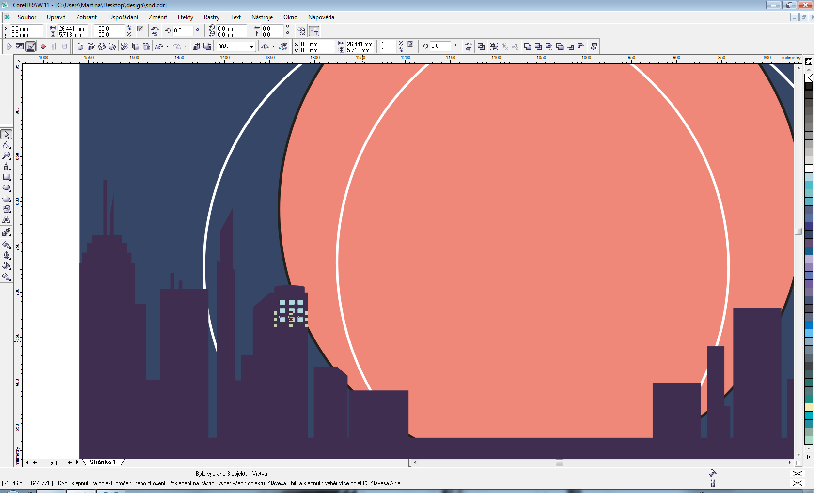The height and width of the screenshot is (493, 814).
Task: Open the zoom level 80% dropdown
Action: 251,46
